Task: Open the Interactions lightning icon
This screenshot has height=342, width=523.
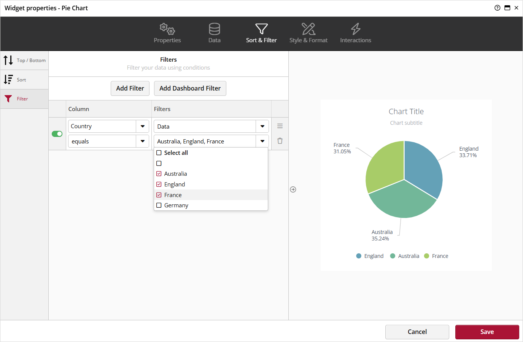Action: (x=356, y=29)
